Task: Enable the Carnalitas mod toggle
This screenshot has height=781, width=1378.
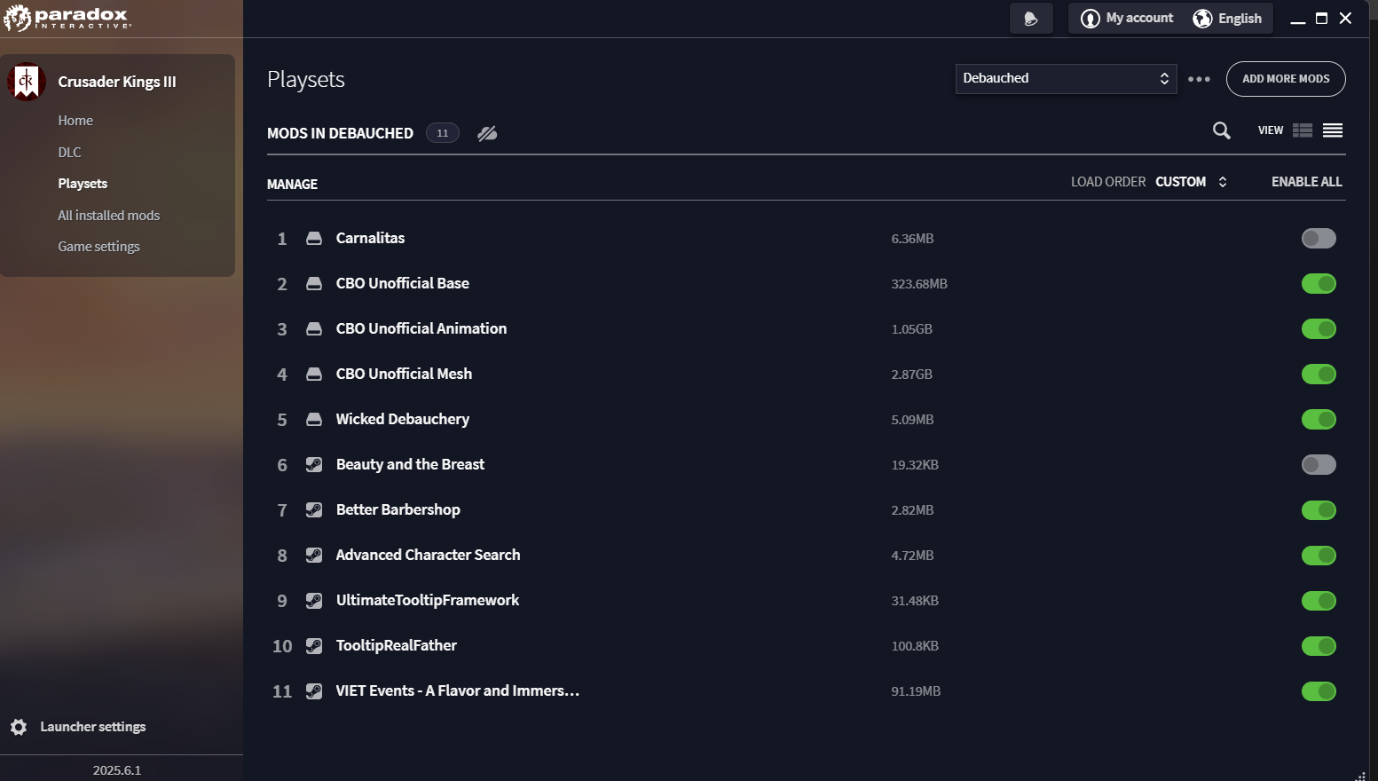Action: click(1319, 238)
